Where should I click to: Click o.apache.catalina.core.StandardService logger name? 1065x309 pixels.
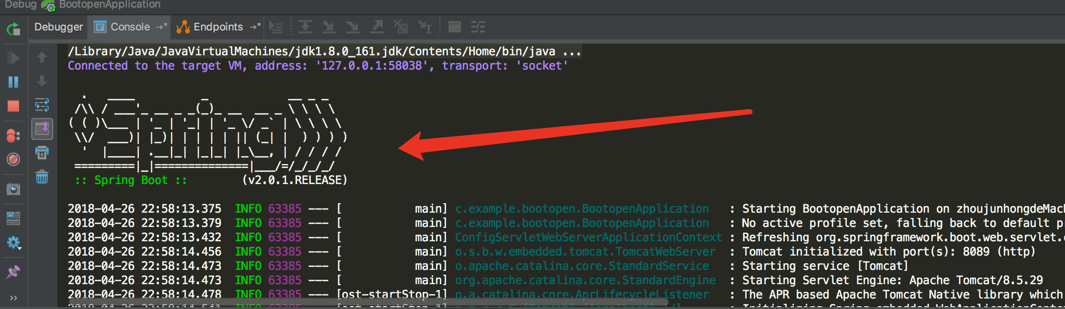pos(582,266)
